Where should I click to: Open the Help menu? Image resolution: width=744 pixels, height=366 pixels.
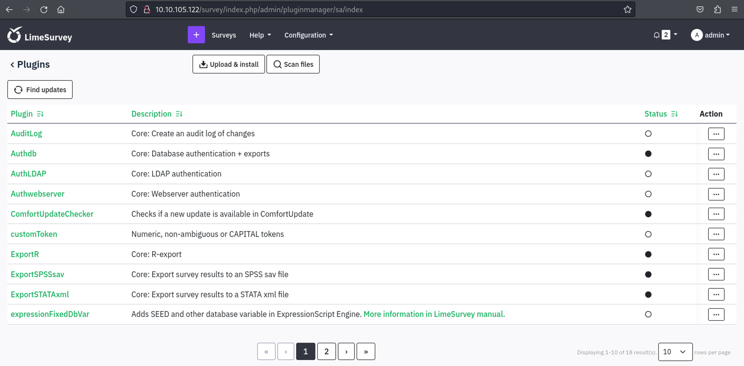pyautogui.click(x=260, y=35)
